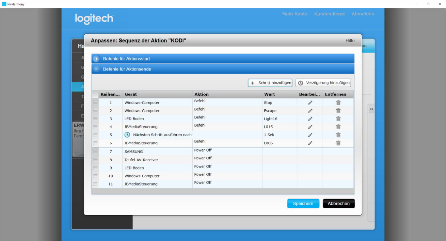The width and height of the screenshot is (446, 241).
Task: Edit the 1 Sek delay step
Action: pyautogui.click(x=310, y=135)
